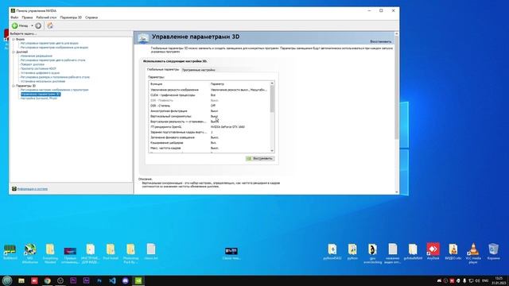The width and height of the screenshot is (509, 286).
Task: Select Регулировка параметров цвета для видео
Action: pos(49,43)
